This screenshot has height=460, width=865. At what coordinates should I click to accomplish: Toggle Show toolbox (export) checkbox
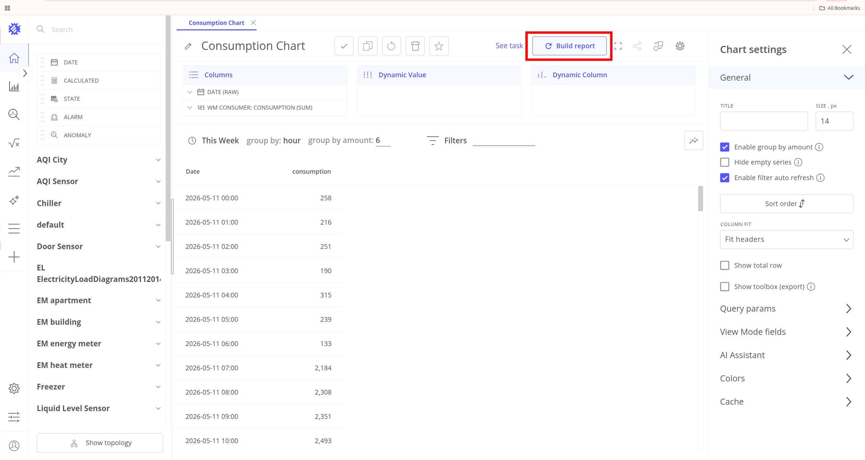click(725, 287)
